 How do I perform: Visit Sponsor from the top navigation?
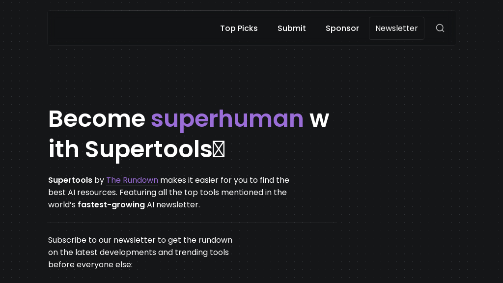coord(342,28)
